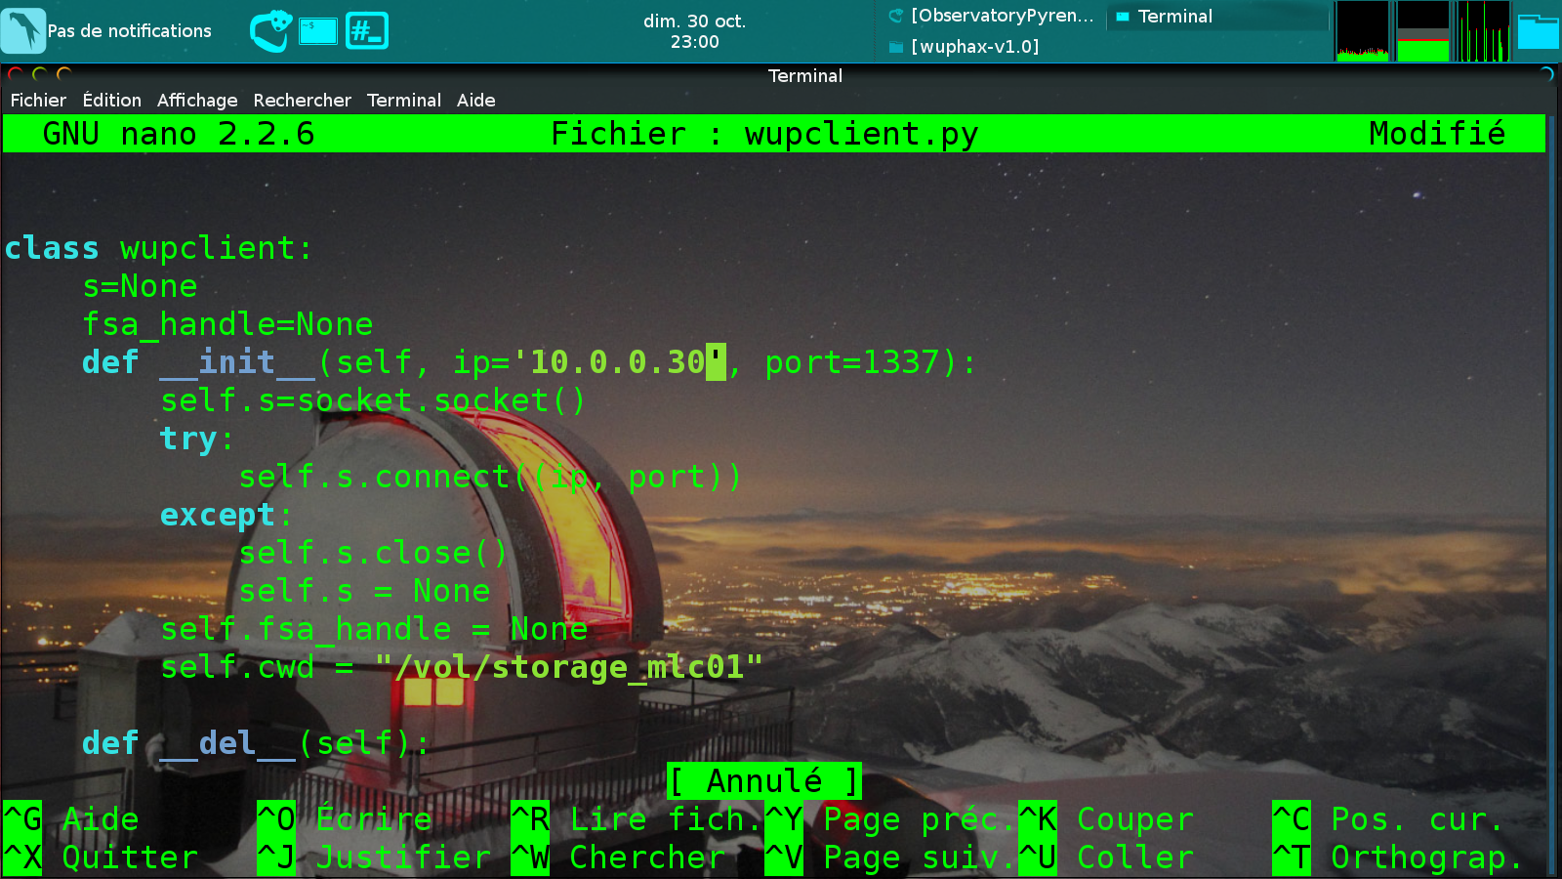Click 'self.fsa_handle = None' line

coord(374,629)
